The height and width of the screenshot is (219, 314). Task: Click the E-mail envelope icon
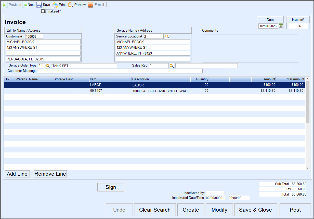point(90,5)
